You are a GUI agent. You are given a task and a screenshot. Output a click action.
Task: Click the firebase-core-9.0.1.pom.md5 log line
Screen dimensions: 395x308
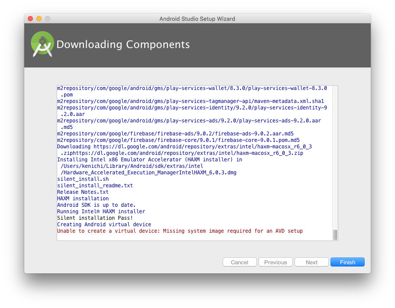tap(178, 140)
